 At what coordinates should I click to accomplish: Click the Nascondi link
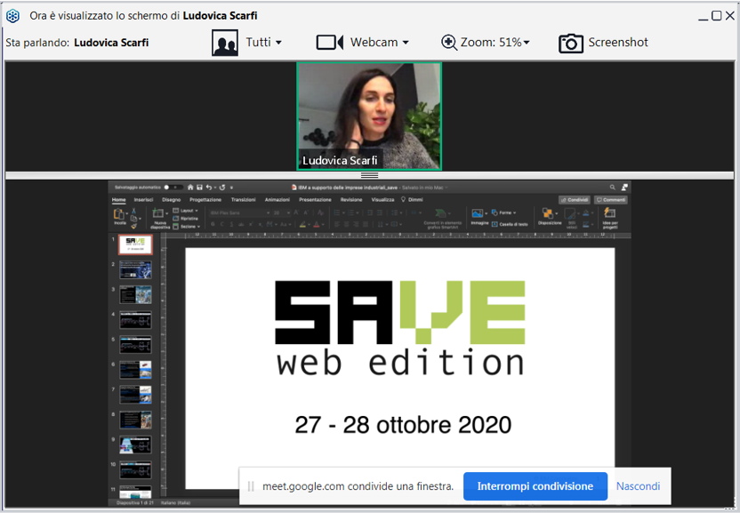coord(638,486)
